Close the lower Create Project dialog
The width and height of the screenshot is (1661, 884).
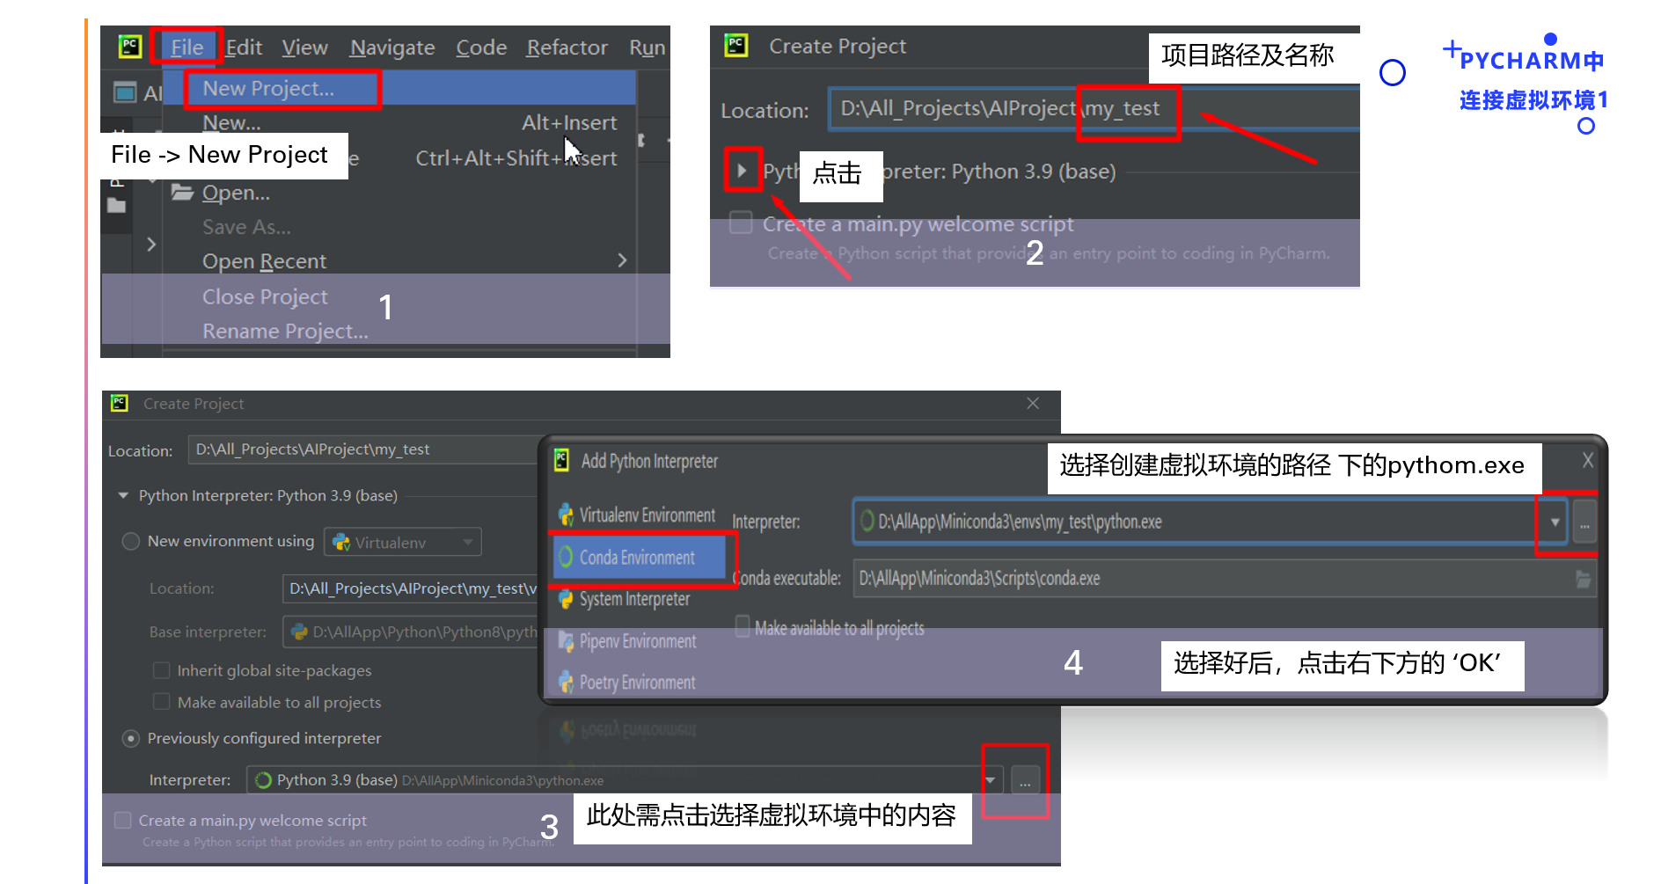1033,403
